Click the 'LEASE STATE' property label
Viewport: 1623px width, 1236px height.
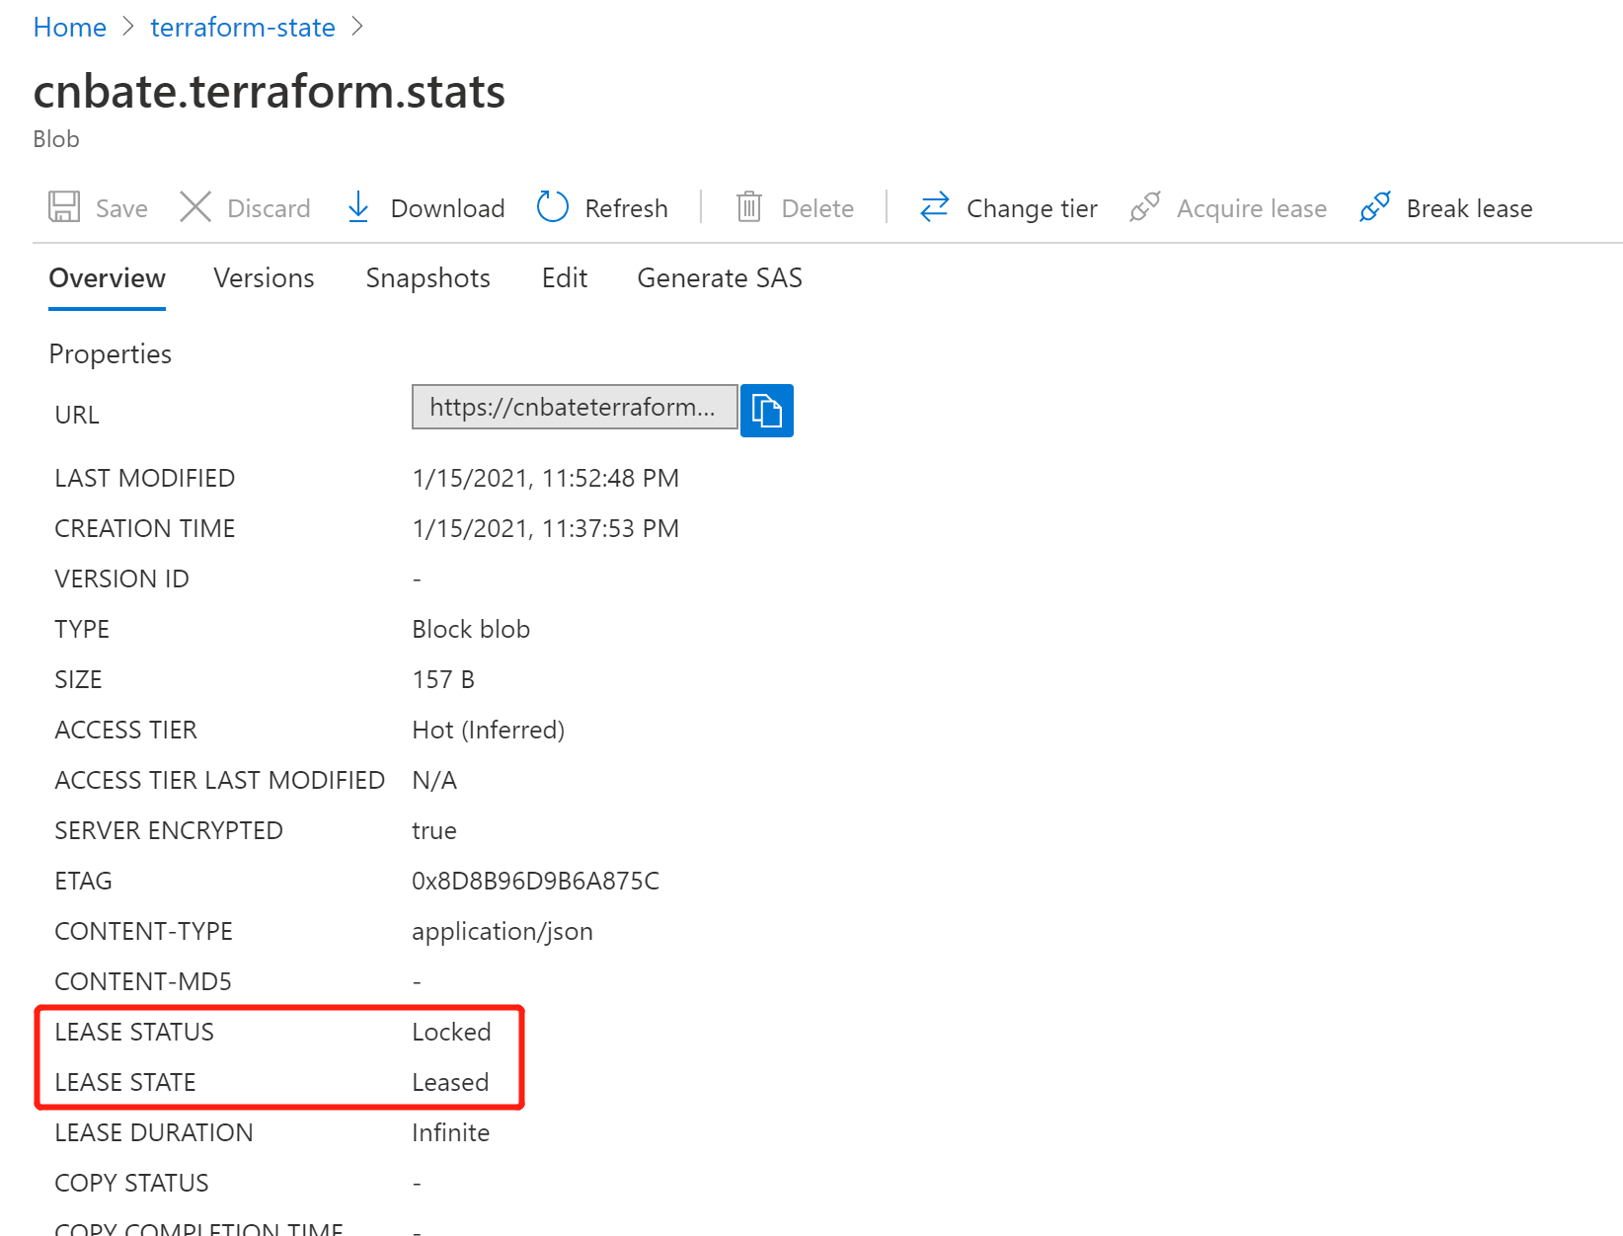pyautogui.click(x=125, y=1082)
